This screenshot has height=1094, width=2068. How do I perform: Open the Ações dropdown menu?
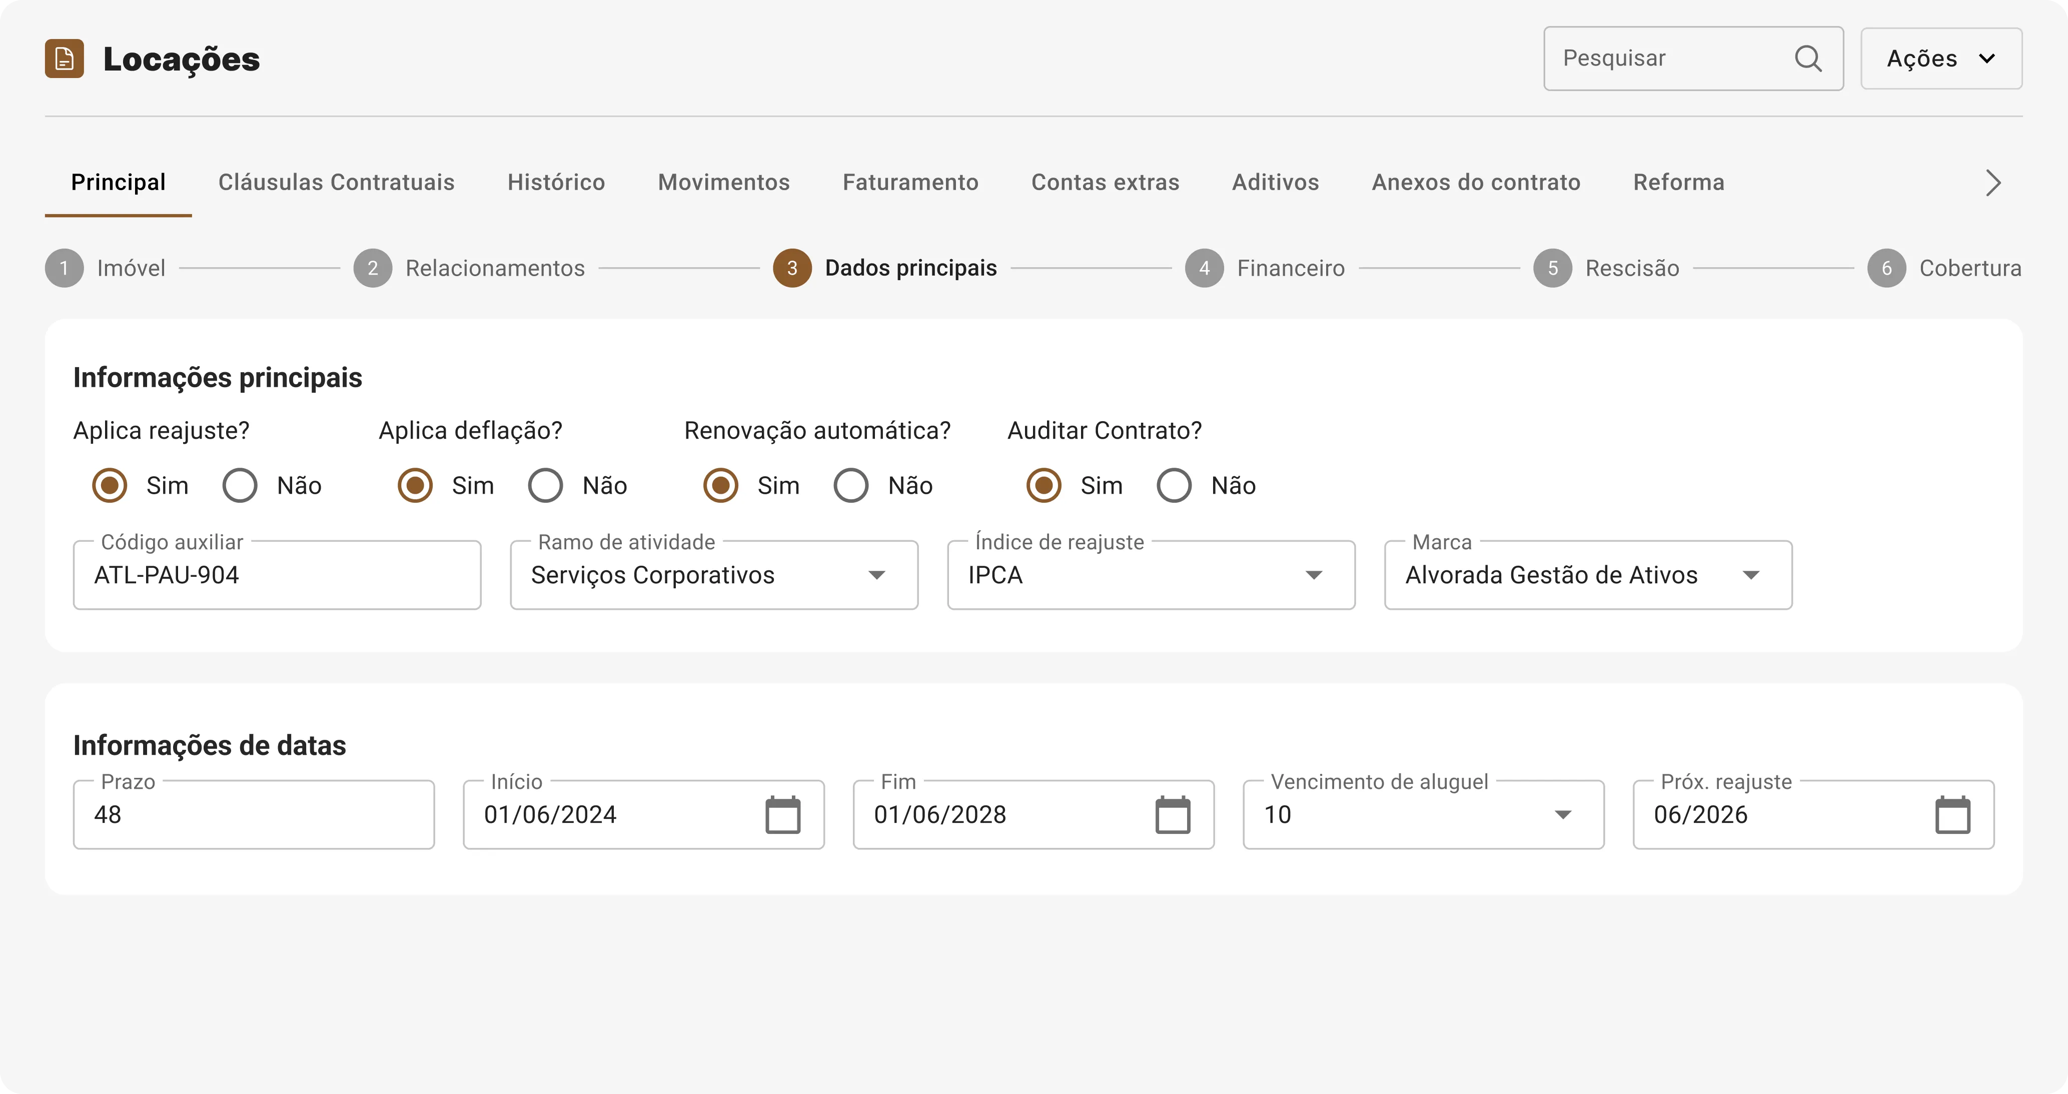click(1941, 59)
